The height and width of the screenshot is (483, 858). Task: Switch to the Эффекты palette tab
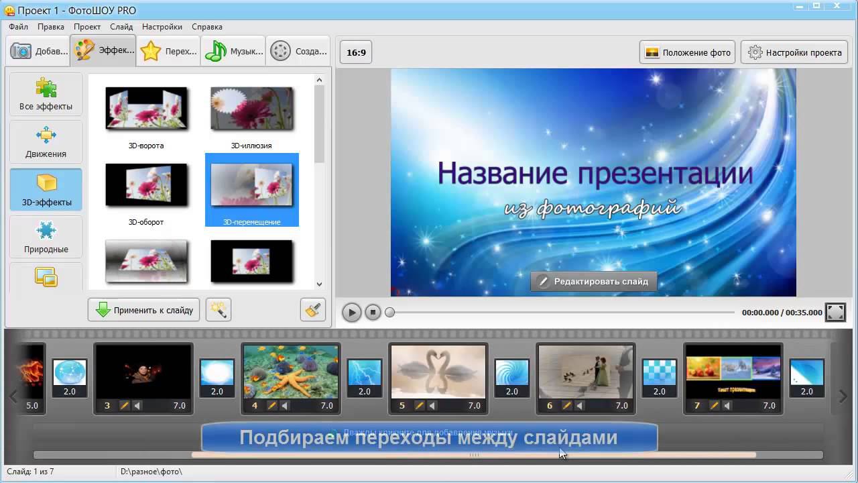(x=103, y=50)
